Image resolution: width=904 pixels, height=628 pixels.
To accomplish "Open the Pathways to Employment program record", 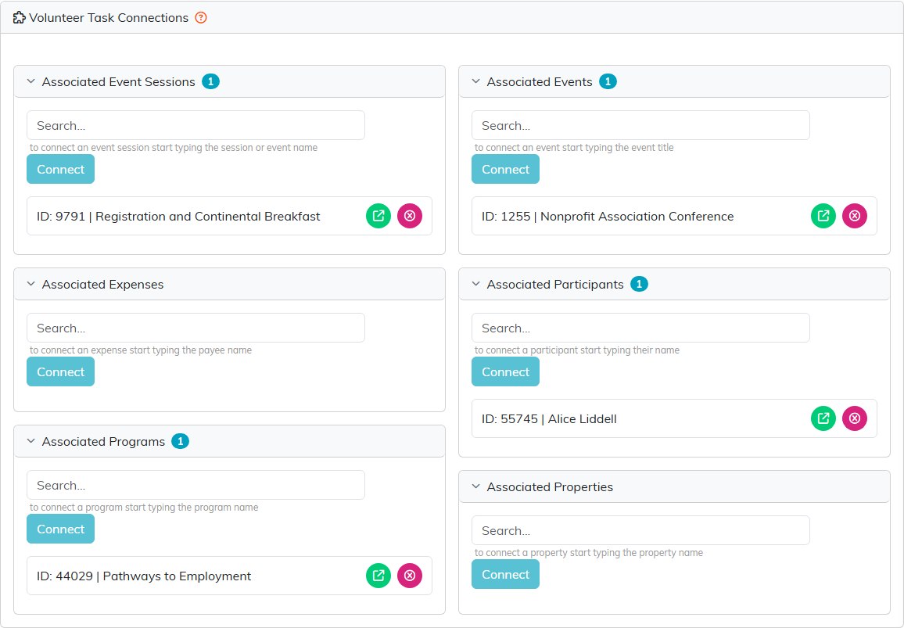I will [378, 576].
